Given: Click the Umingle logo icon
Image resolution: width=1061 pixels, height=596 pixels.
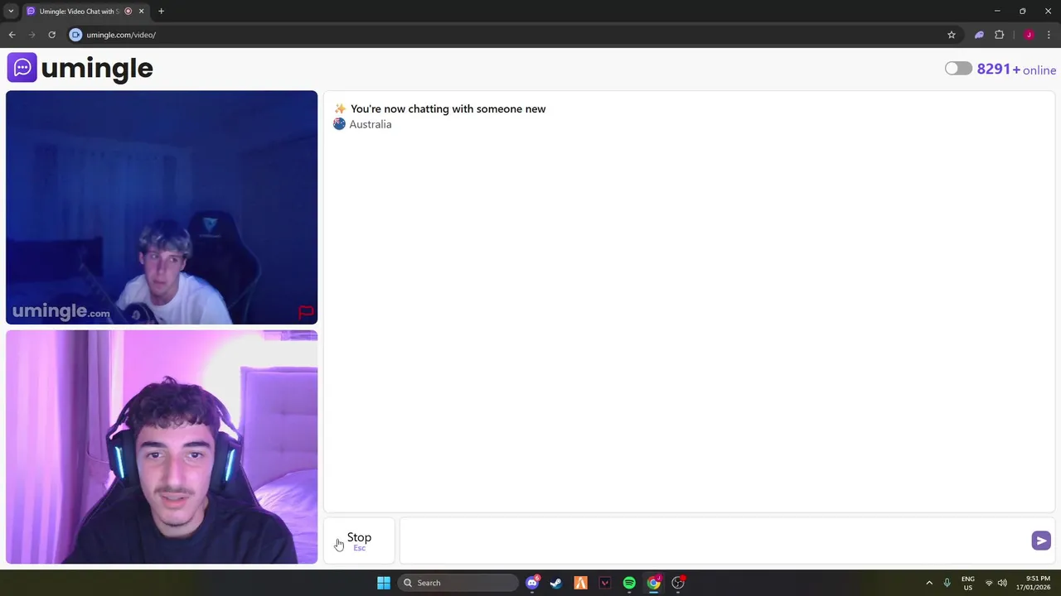Looking at the screenshot, I should 22,68.
